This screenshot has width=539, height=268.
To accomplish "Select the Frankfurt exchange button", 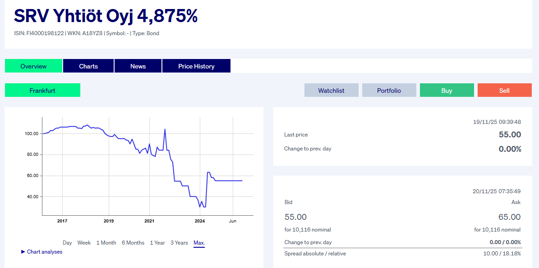I will pyautogui.click(x=42, y=91).
